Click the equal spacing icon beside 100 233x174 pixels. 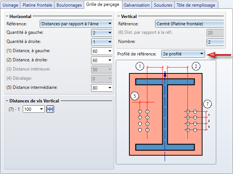[x=50, y=109]
